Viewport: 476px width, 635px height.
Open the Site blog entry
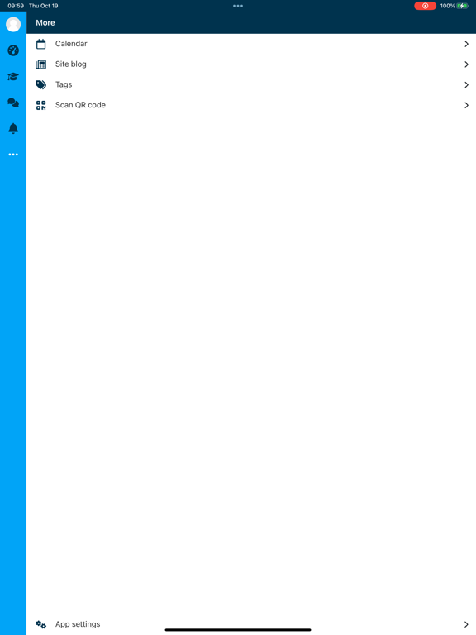pos(251,64)
